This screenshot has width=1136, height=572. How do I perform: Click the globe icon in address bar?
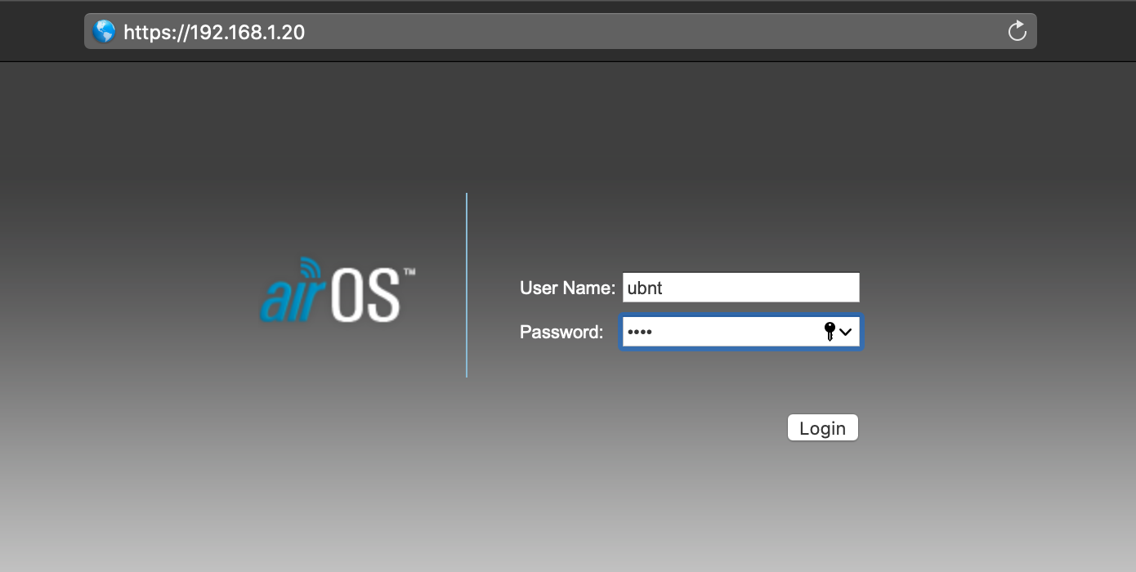105,31
